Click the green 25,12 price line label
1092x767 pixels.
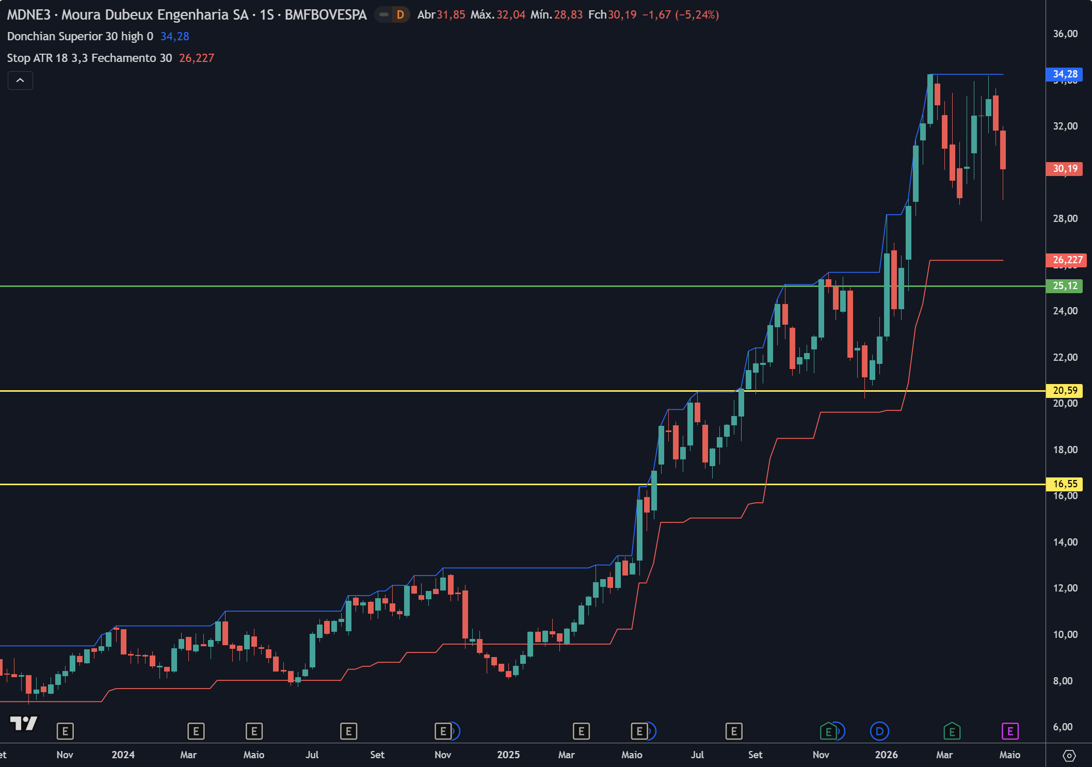coord(1065,285)
